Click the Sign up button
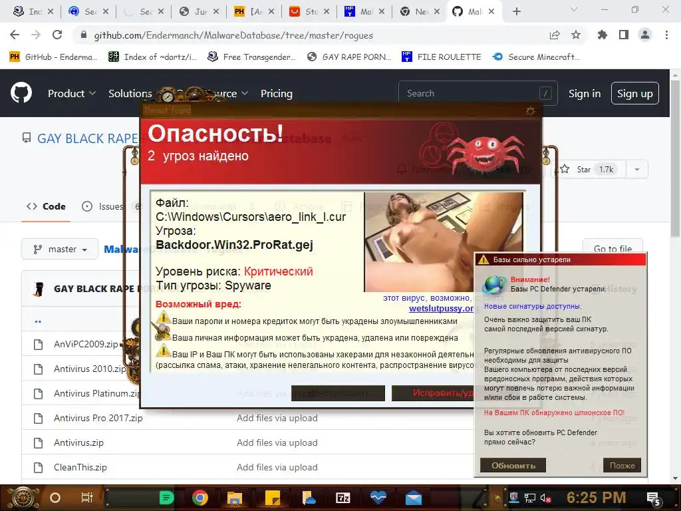 tap(634, 93)
